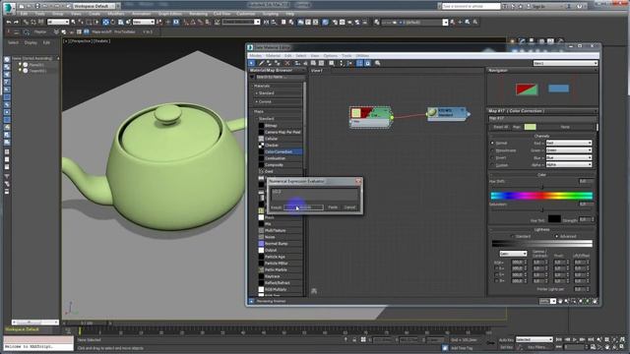Close the Numerical Expression Evaluator dialog
This screenshot has height=354, width=630.
[358, 181]
